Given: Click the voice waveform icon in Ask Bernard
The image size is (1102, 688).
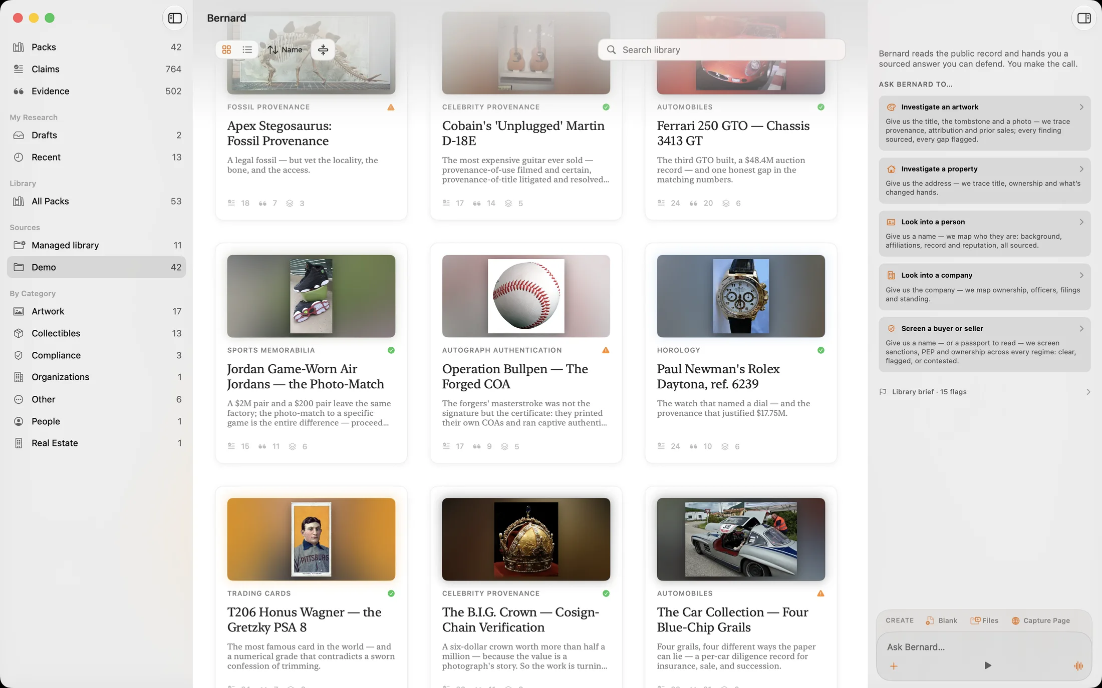Looking at the screenshot, I should tap(1078, 665).
